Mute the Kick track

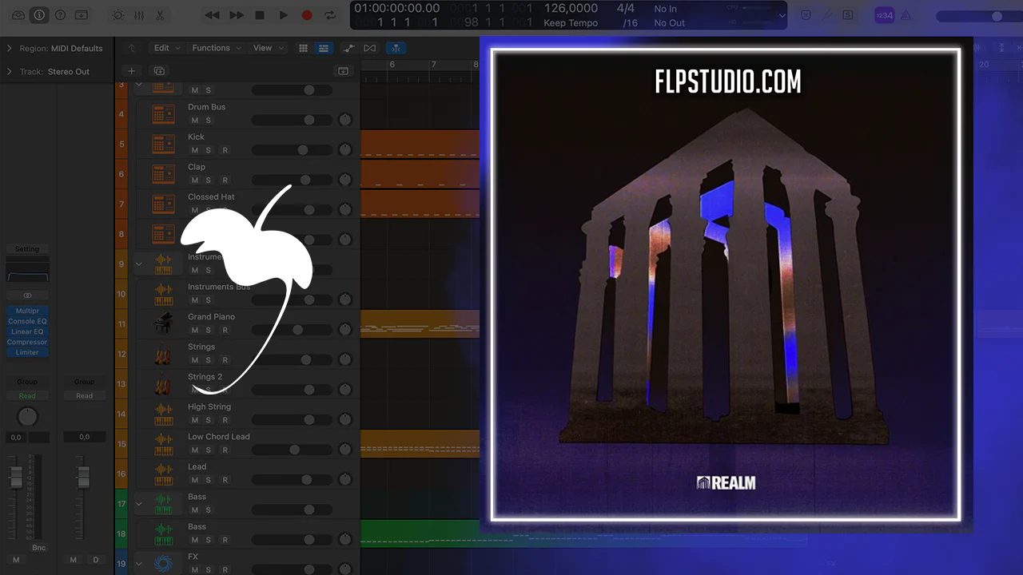pyautogui.click(x=194, y=150)
